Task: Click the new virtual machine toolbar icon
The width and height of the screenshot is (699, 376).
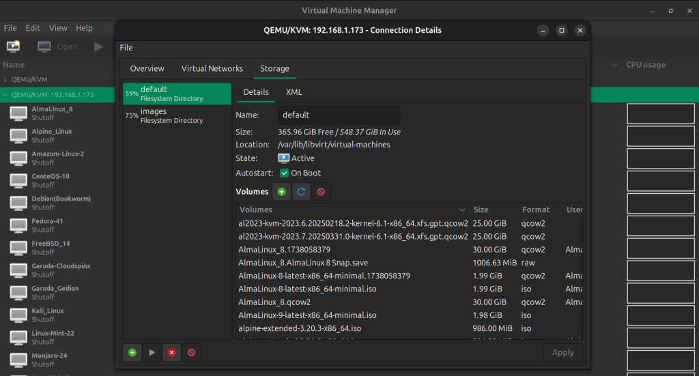Action: coord(13,46)
